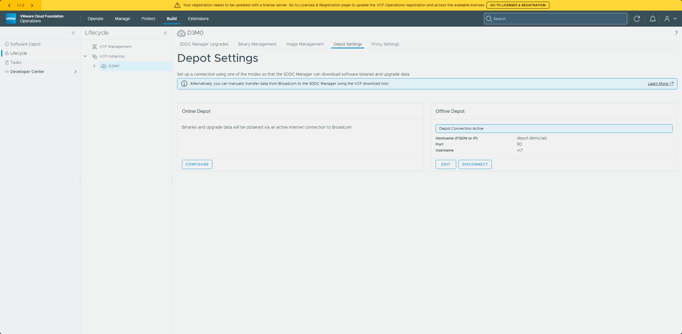Switch to Image Management tab
Screen dimensions: 682x334
click(305, 44)
